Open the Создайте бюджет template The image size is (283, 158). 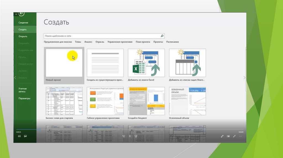point(146,103)
